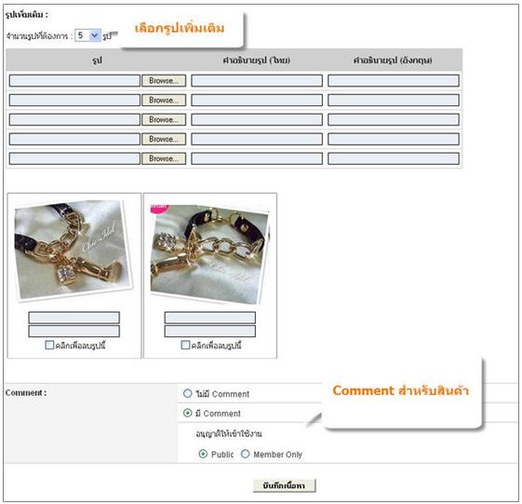Check delete box under right bracelet image
Screen dimensions: 522x504
[x=185, y=345]
